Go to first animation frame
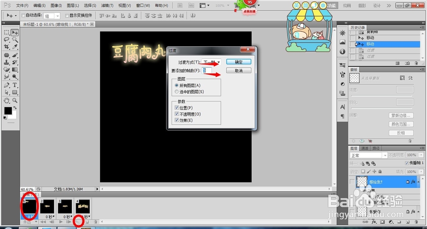This screenshot has height=229, width=427. tap(43, 222)
